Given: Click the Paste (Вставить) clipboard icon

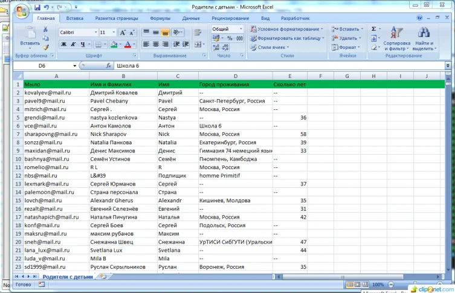Looking at the screenshot, I should coord(30,32).
